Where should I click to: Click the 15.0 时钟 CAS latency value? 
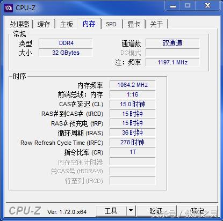133,104
